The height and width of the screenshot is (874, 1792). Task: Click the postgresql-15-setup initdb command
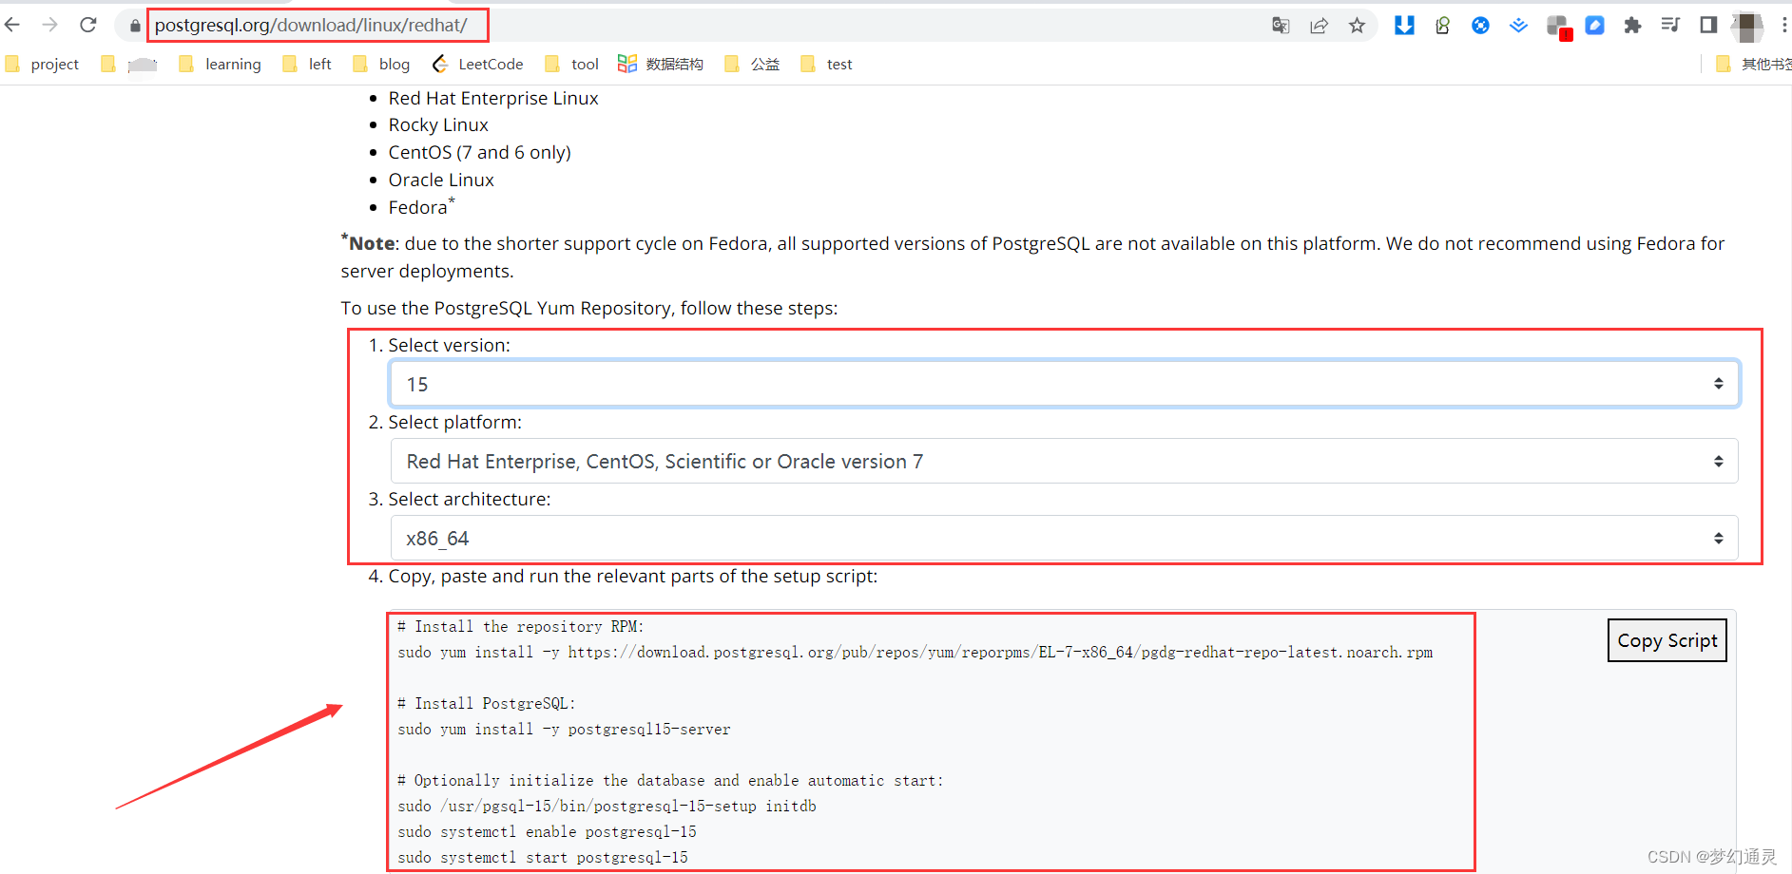coord(607,807)
